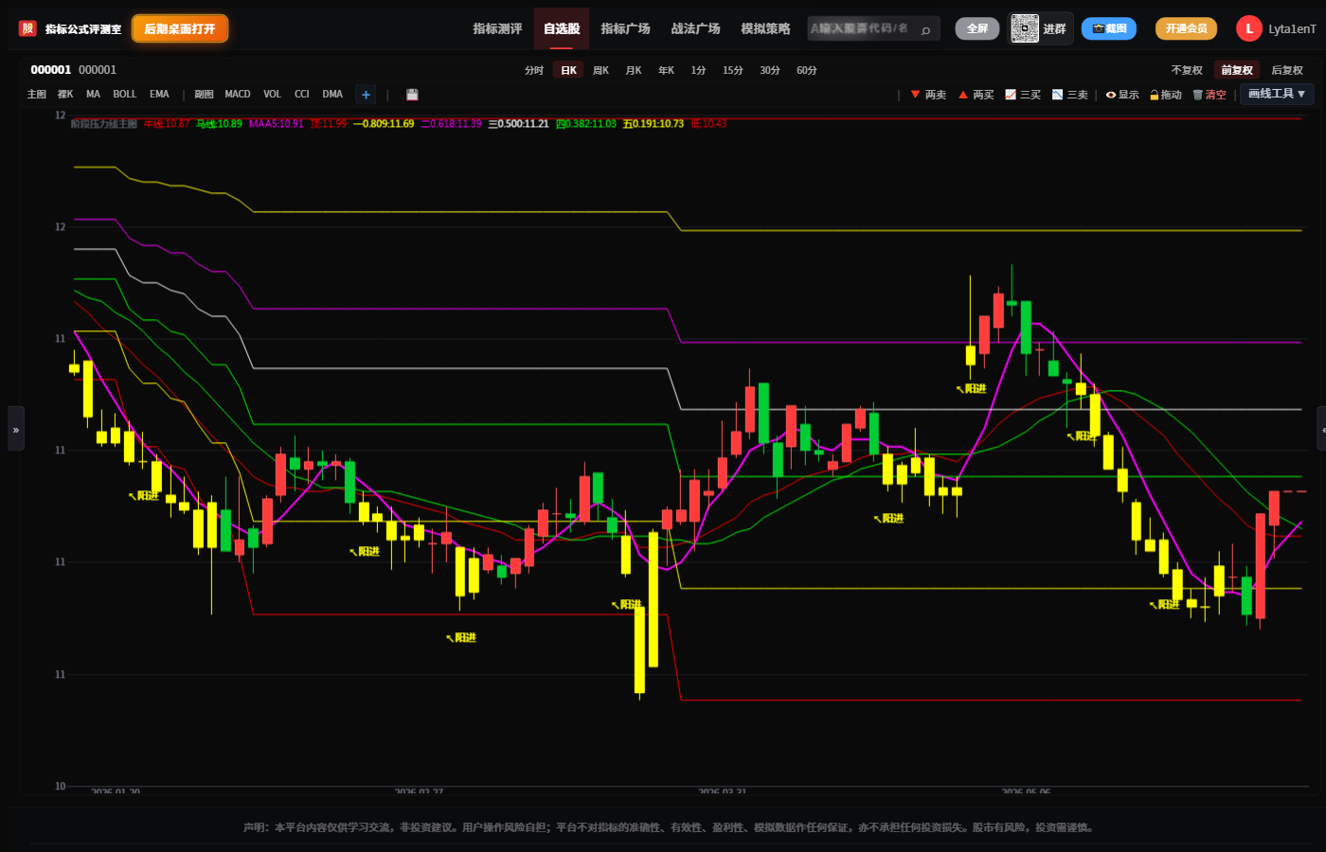Image resolution: width=1326 pixels, height=852 pixels.
Task: Switch to the 月K timeframe
Action: (634, 70)
